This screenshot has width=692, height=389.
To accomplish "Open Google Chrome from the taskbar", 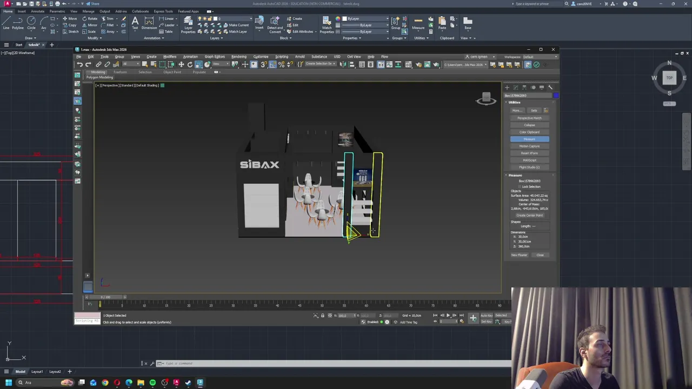I will tap(105, 383).
